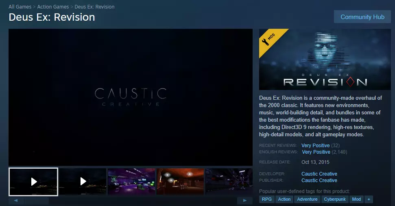Click the DEVELOPER label
395x206 pixels.
[272, 174]
